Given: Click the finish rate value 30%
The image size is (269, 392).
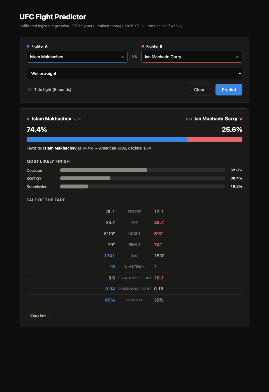Looking at the screenshot, I should [159, 300].
